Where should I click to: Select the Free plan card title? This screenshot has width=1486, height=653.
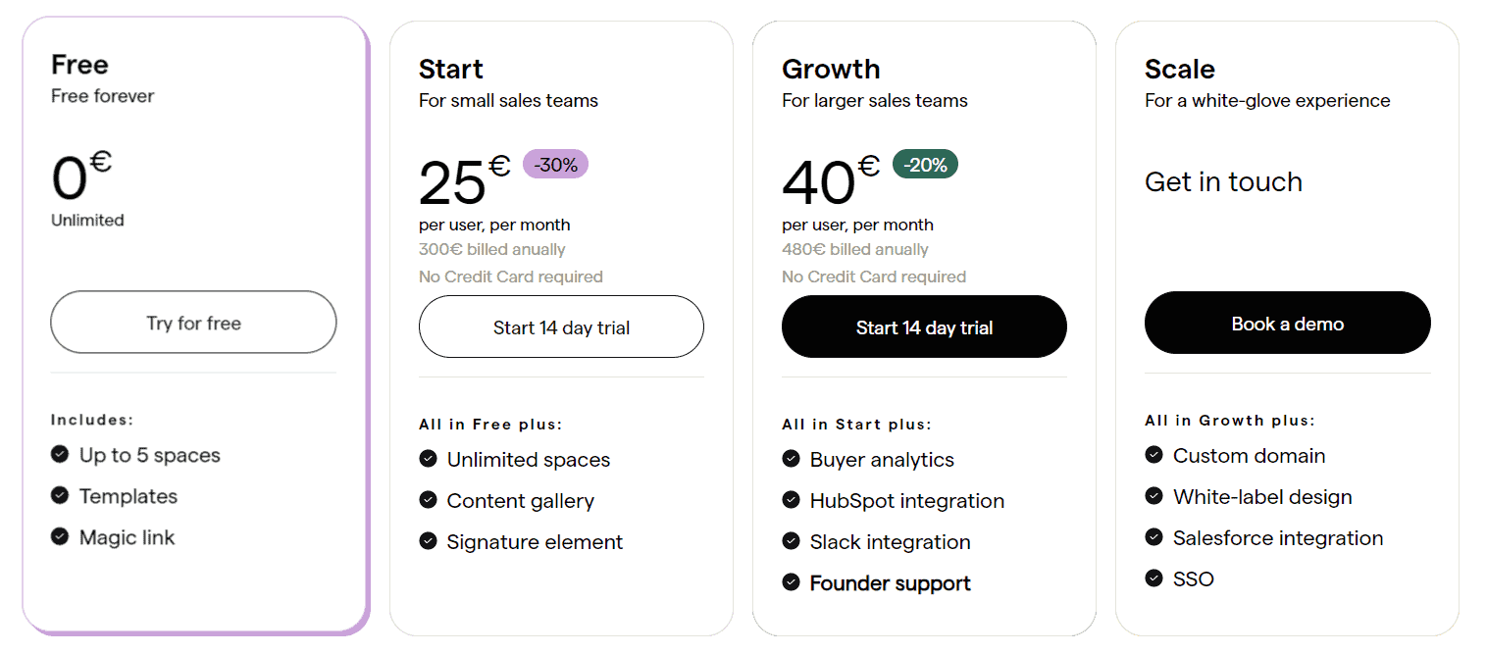[x=78, y=65]
